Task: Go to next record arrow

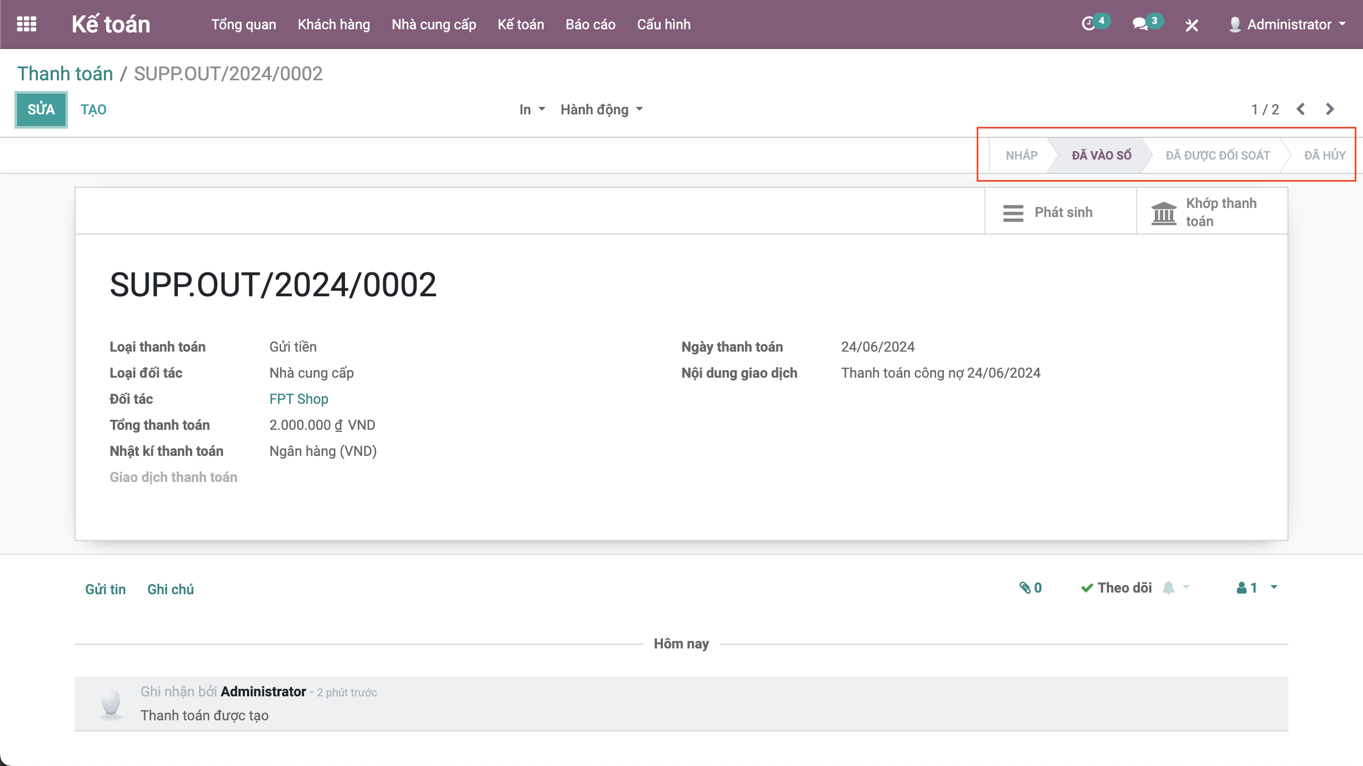Action: tap(1329, 109)
